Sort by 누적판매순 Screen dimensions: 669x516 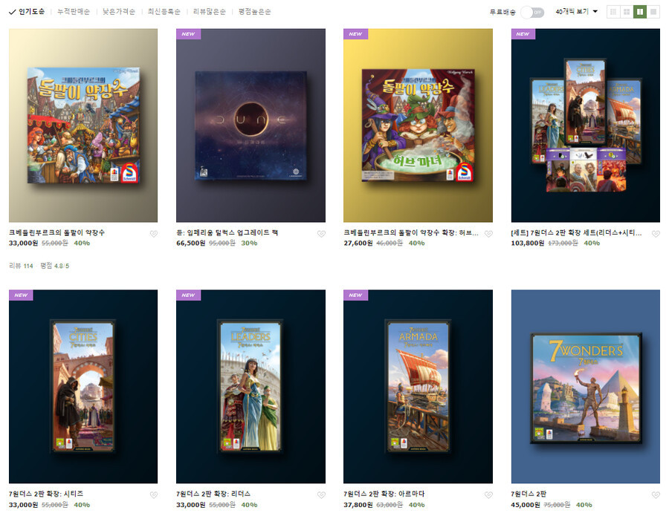pos(74,11)
